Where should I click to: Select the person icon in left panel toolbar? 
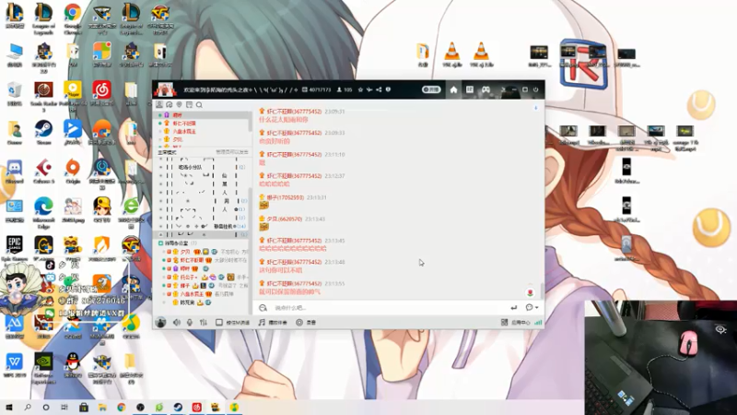click(159, 105)
